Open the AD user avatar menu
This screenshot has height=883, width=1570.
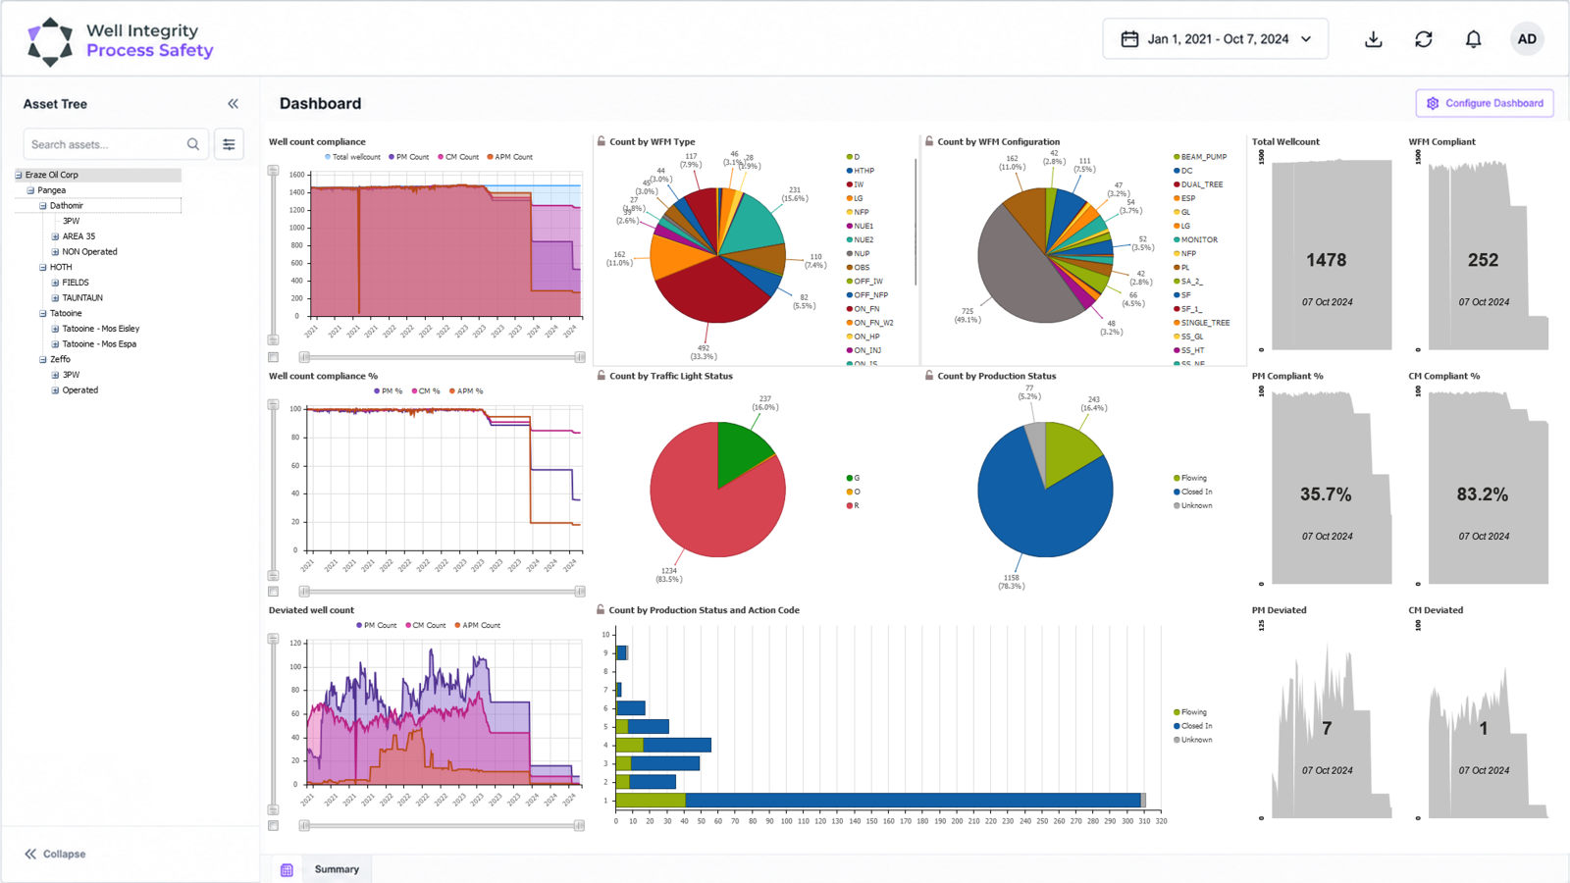coord(1527,39)
